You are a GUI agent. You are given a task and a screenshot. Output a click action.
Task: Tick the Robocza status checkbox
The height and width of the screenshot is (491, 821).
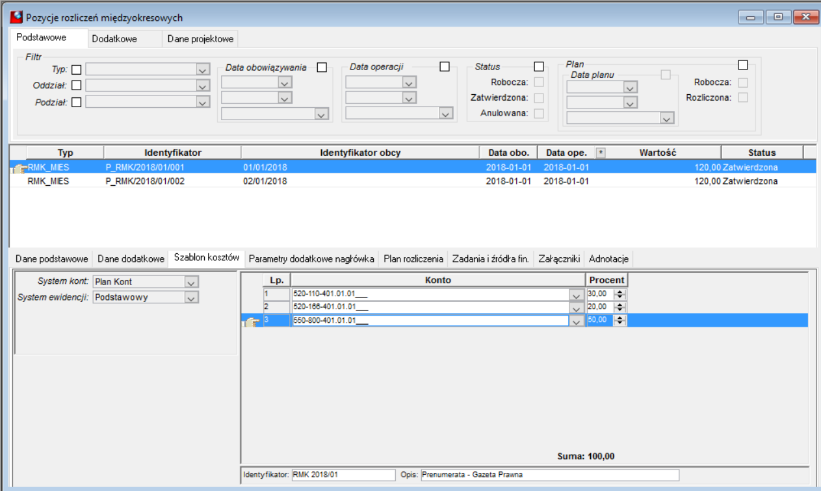538,82
